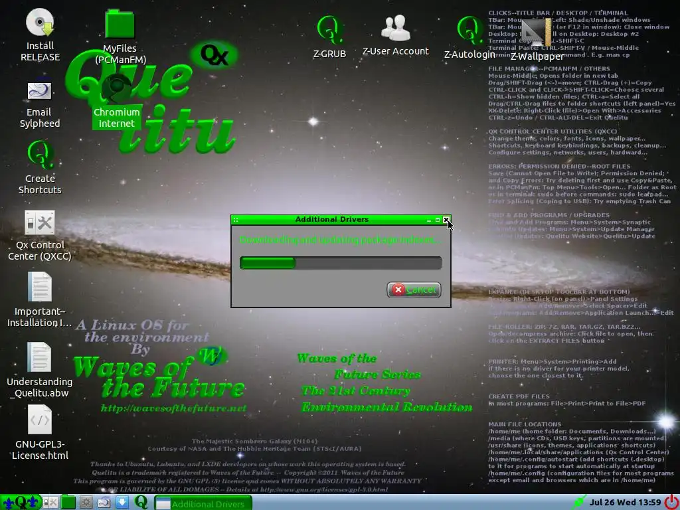Viewport: 680px width, 510px height.
Task: Minimize the Additional Drivers window
Action: (429, 220)
